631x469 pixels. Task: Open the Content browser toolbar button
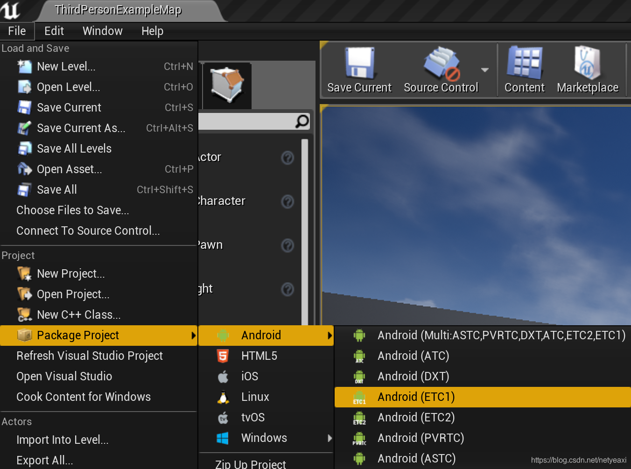pyautogui.click(x=525, y=70)
